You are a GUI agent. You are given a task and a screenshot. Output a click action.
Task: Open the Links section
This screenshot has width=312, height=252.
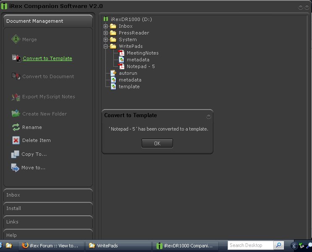48,222
